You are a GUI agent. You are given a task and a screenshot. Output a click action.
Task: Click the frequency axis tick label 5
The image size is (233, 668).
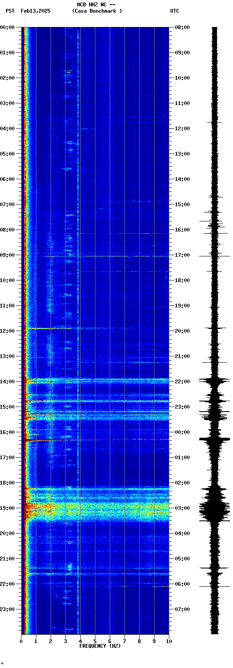coord(95,641)
